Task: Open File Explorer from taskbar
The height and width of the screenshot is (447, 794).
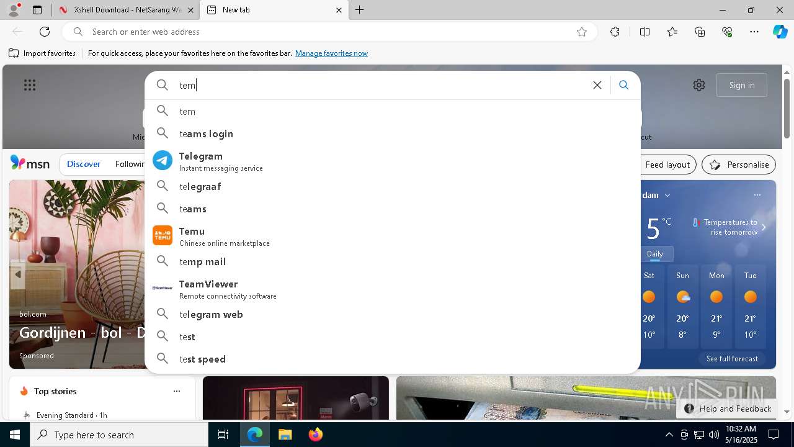Action: (285, 435)
